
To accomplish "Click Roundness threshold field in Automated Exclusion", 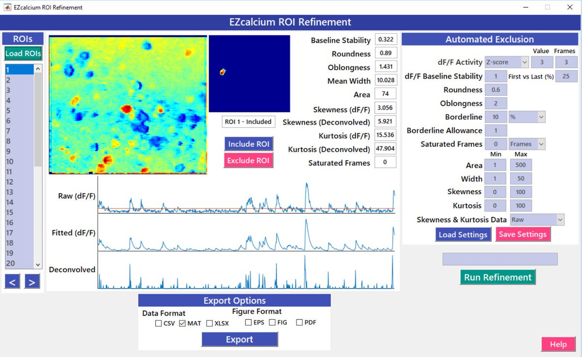I will (x=496, y=89).
